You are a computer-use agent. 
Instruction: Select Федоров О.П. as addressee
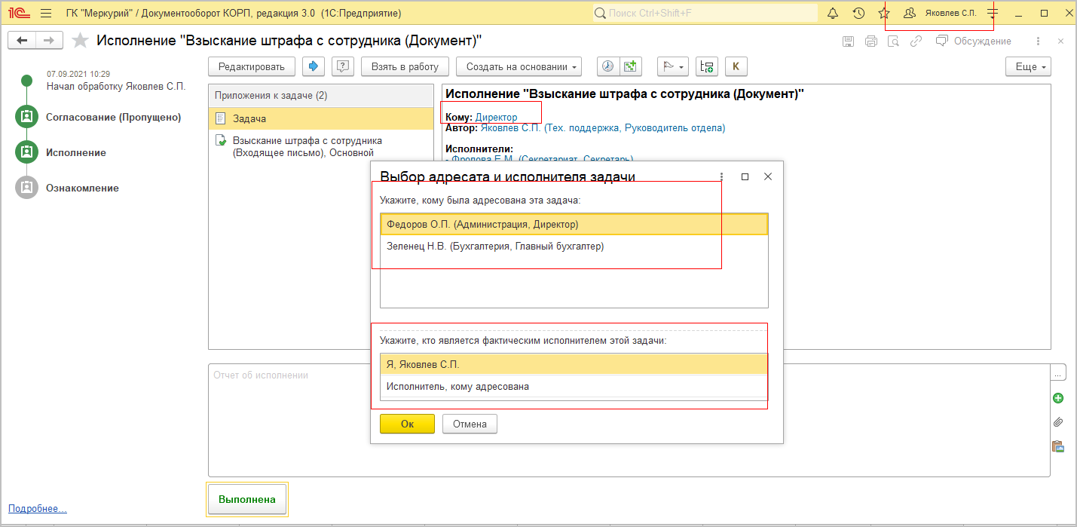pos(574,224)
